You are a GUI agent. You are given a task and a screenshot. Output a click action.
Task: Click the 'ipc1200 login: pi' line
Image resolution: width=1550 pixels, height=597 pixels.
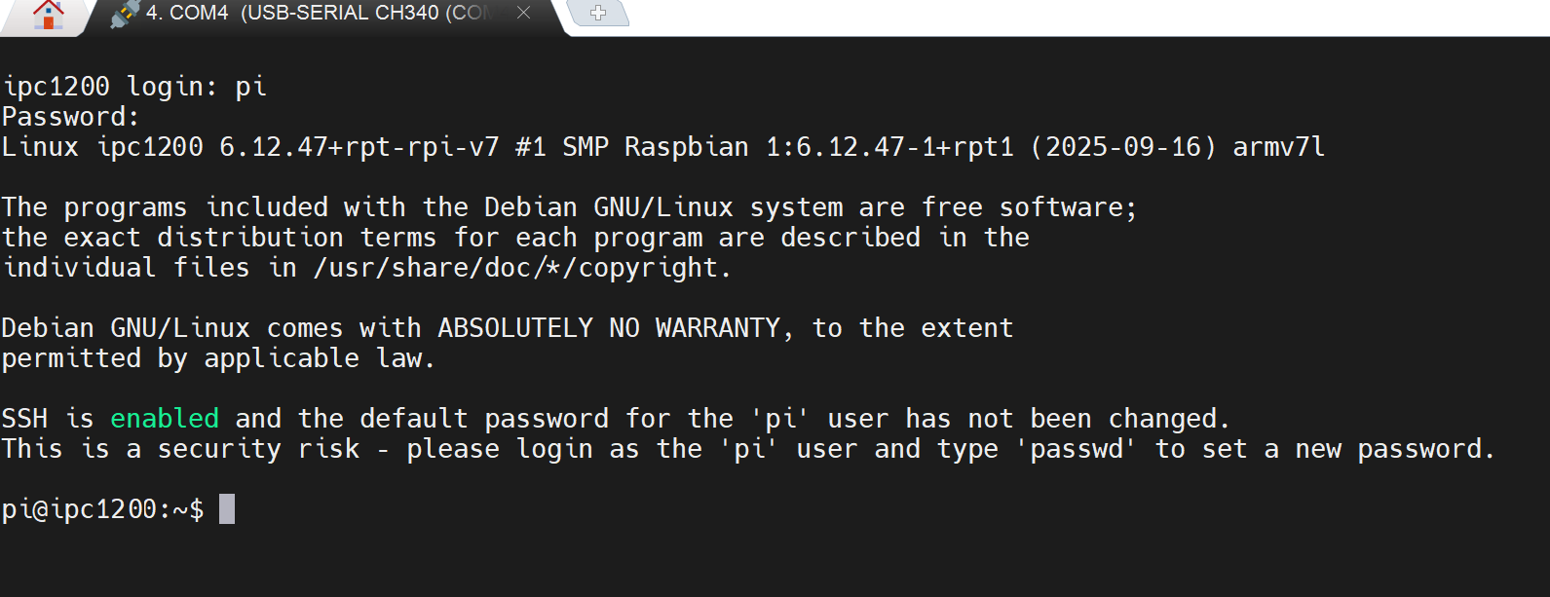click(x=133, y=86)
